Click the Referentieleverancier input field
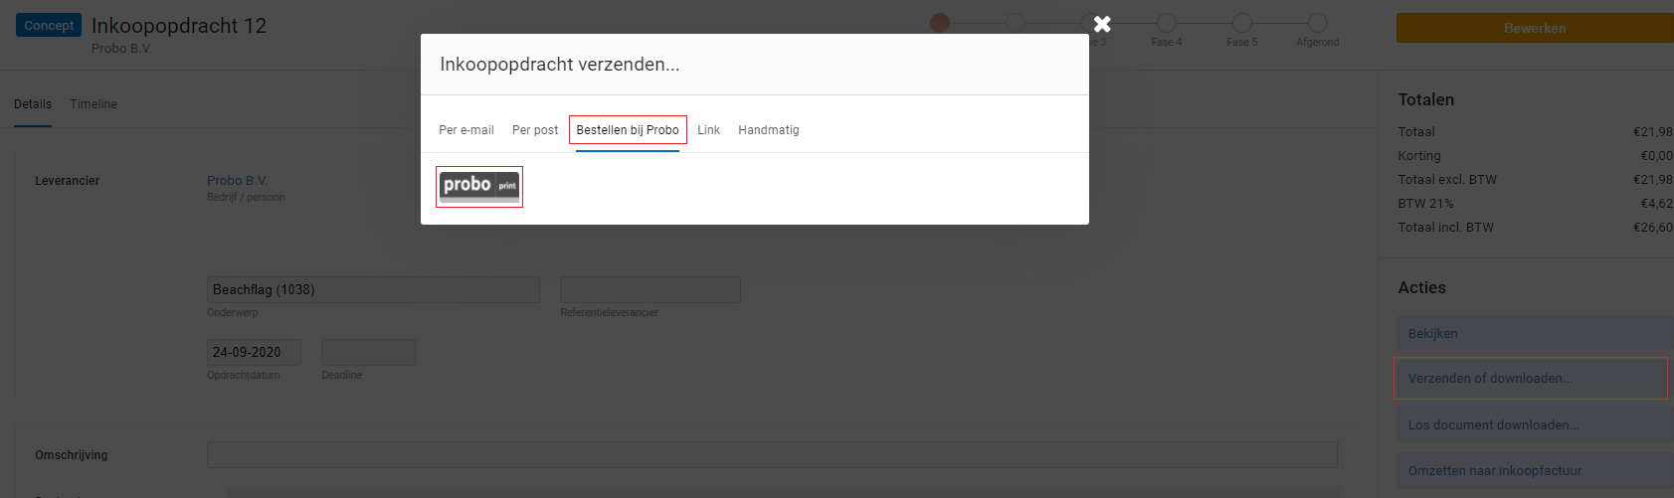 coord(651,289)
